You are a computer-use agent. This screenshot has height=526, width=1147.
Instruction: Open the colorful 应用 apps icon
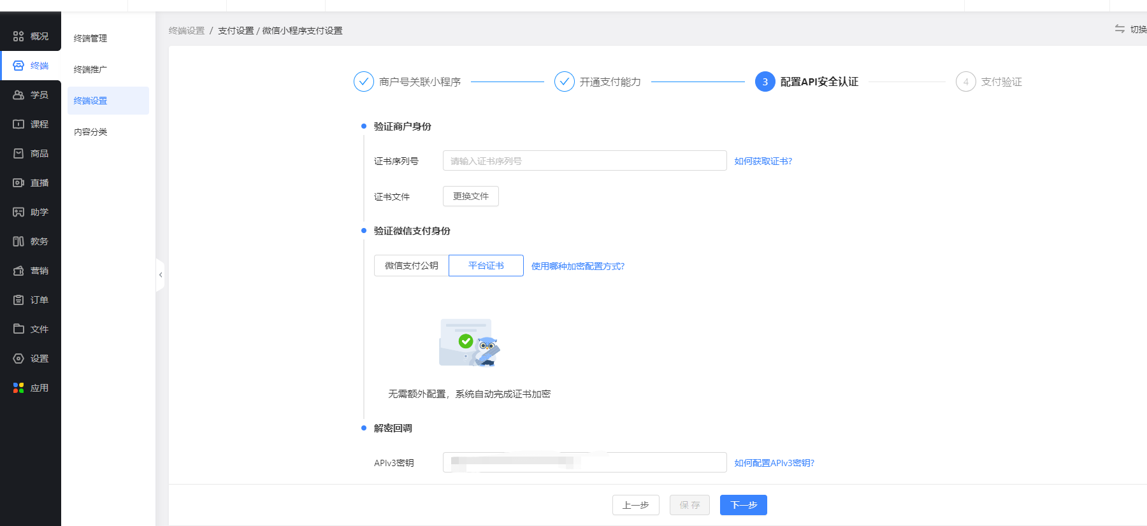pos(18,388)
